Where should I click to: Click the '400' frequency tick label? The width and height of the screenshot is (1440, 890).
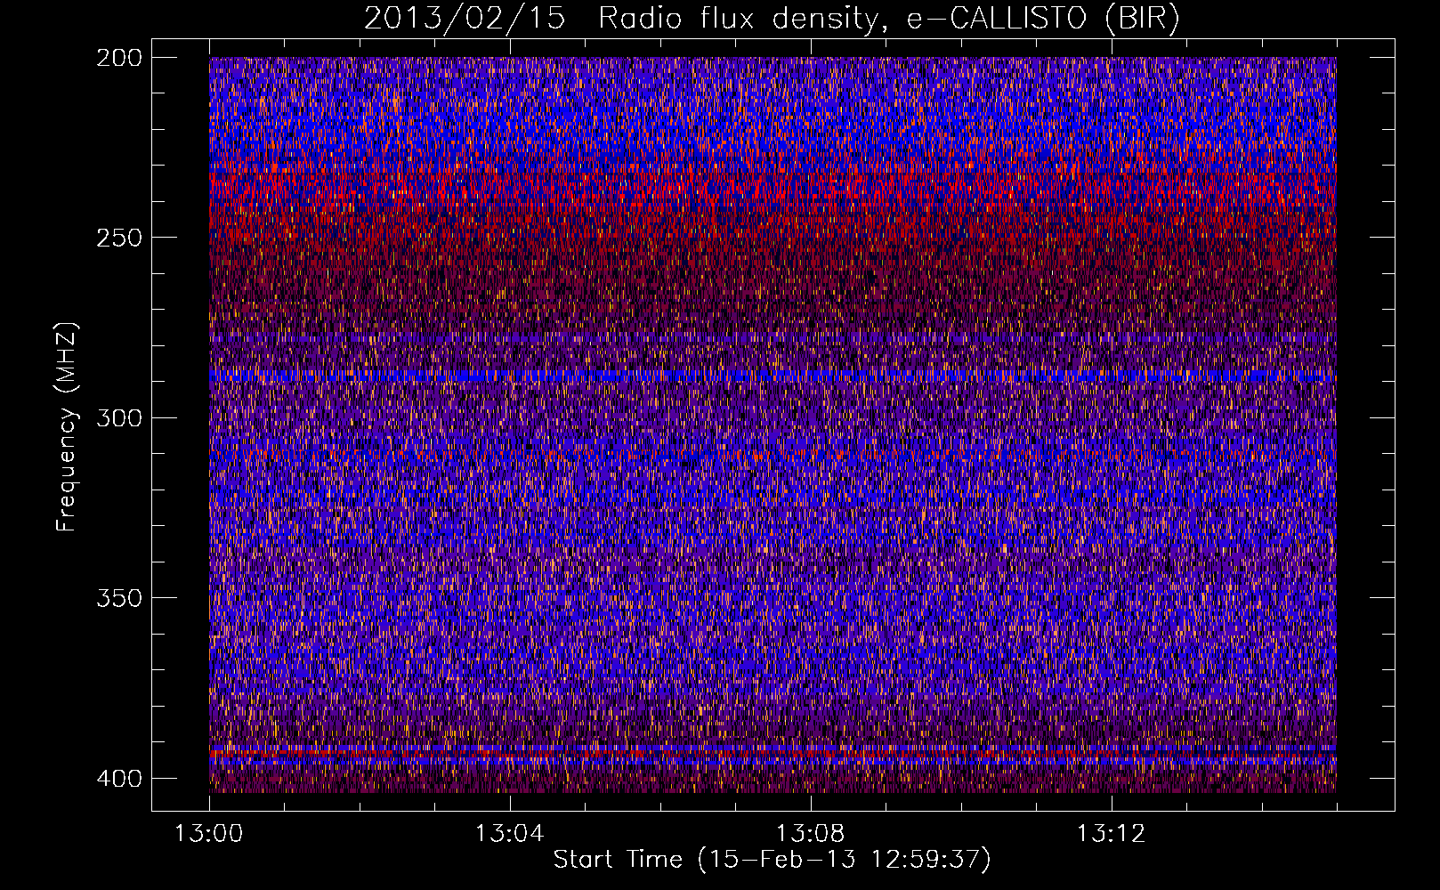point(118,778)
